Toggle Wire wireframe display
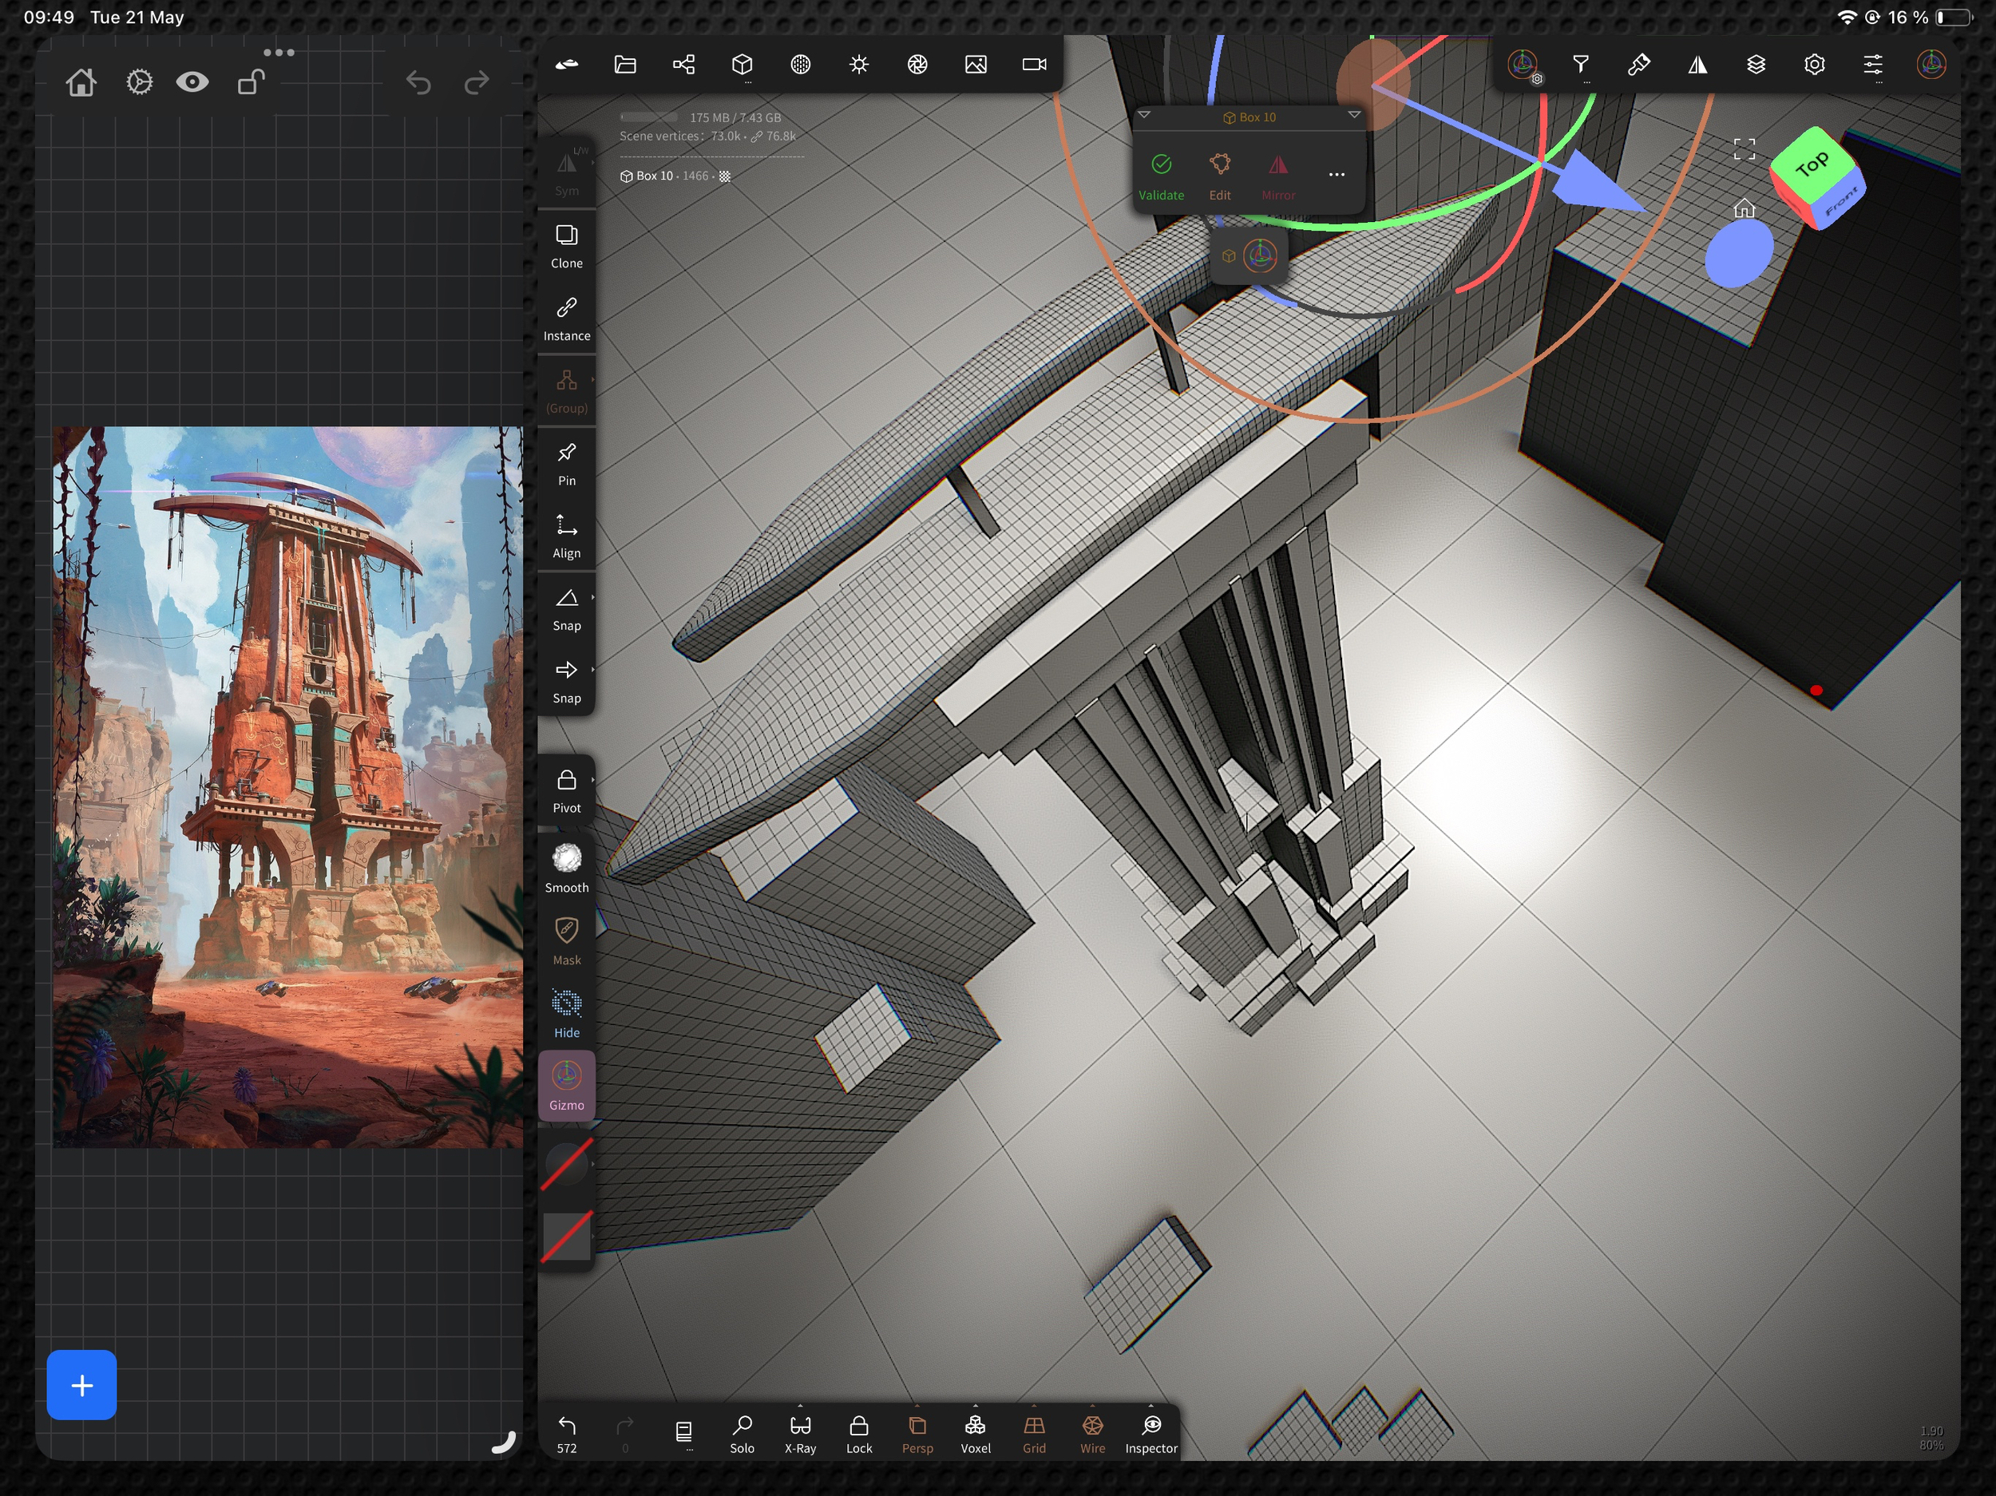This screenshot has height=1496, width=1996. [1092, 1432]
